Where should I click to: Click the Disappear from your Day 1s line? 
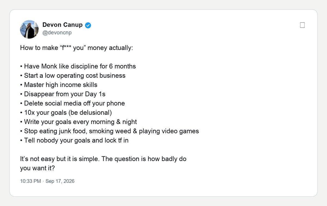[x=63, y=94]
